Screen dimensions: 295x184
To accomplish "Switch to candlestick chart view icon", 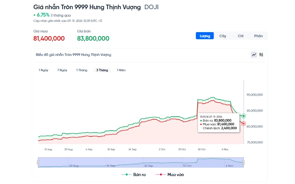I will coord(261,55).
